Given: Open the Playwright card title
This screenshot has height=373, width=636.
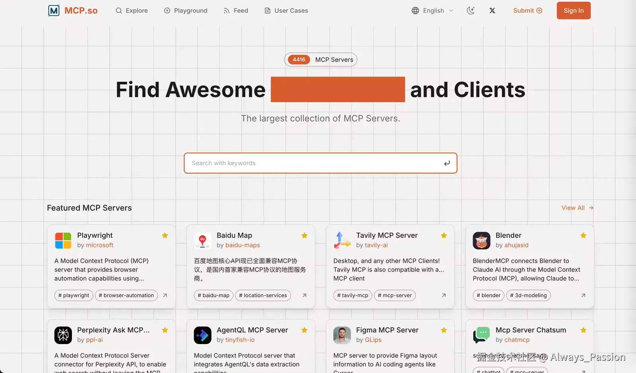Looking at the screenshot, I should [x=95, y=236].
